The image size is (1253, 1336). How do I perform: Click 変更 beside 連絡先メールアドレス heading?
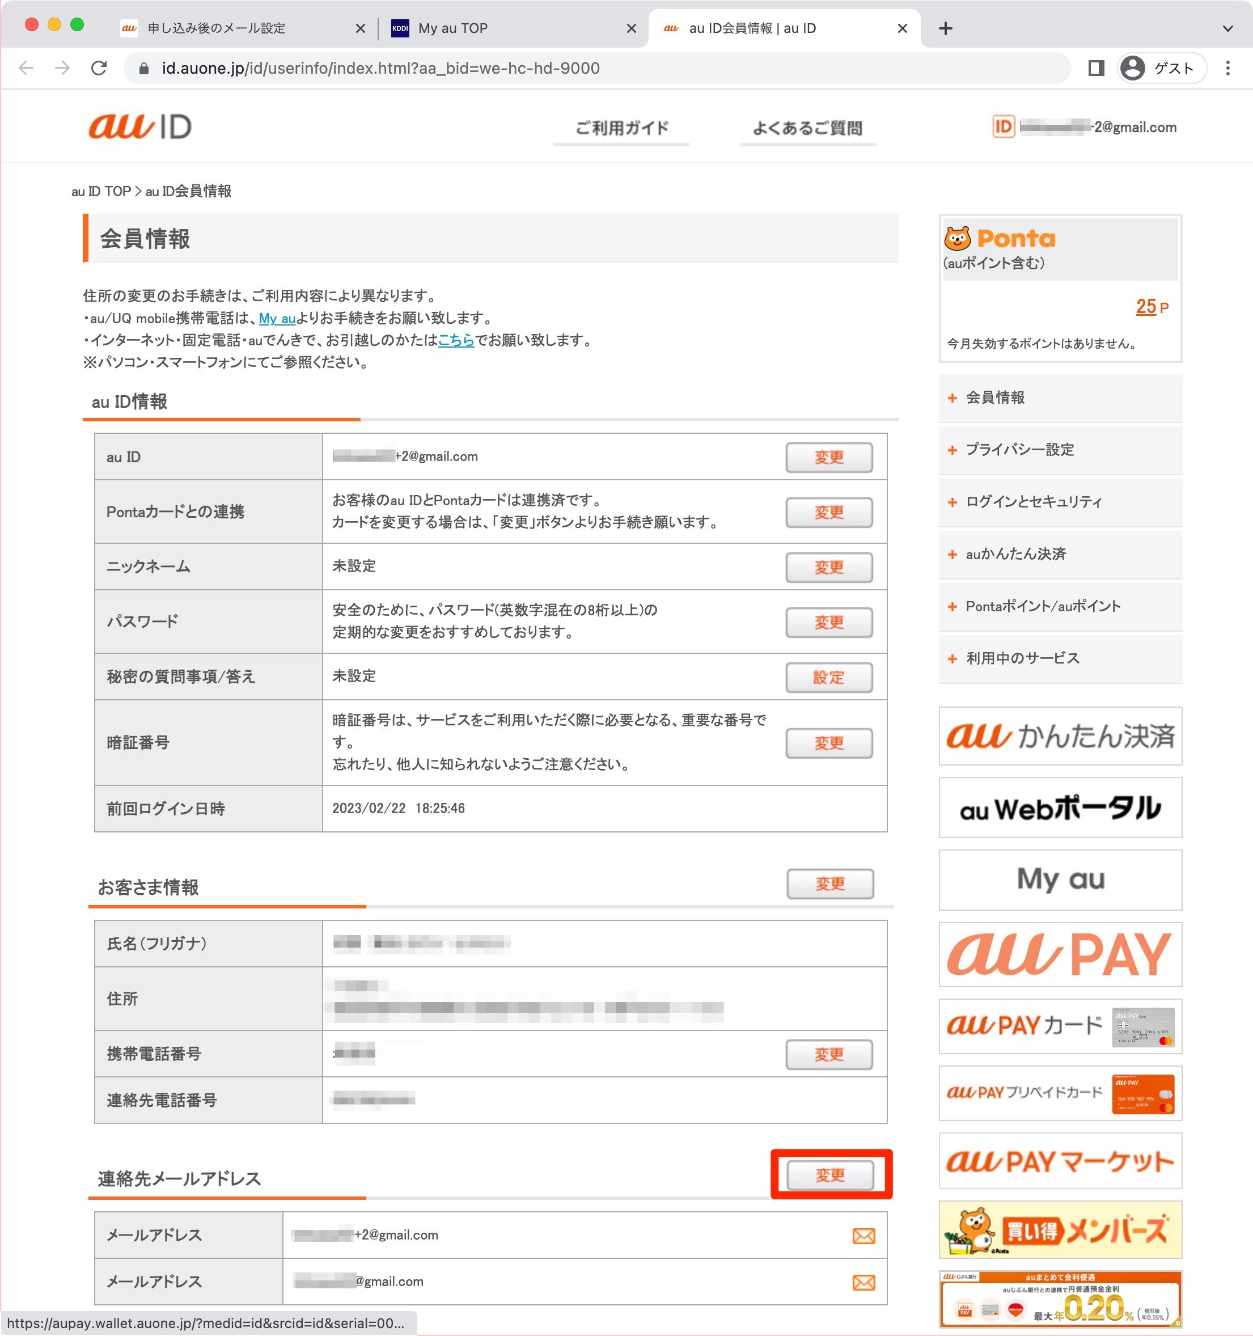click(831, 1175)
